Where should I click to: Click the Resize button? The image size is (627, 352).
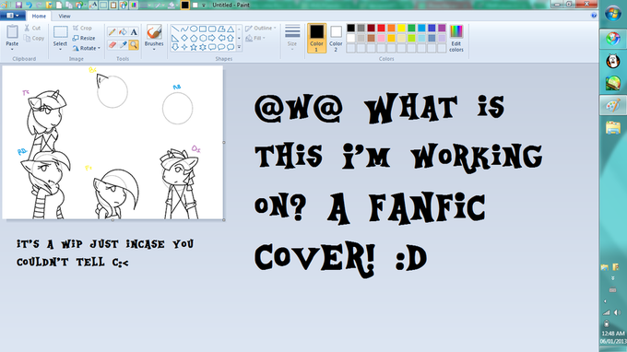[x=84, y=38]
